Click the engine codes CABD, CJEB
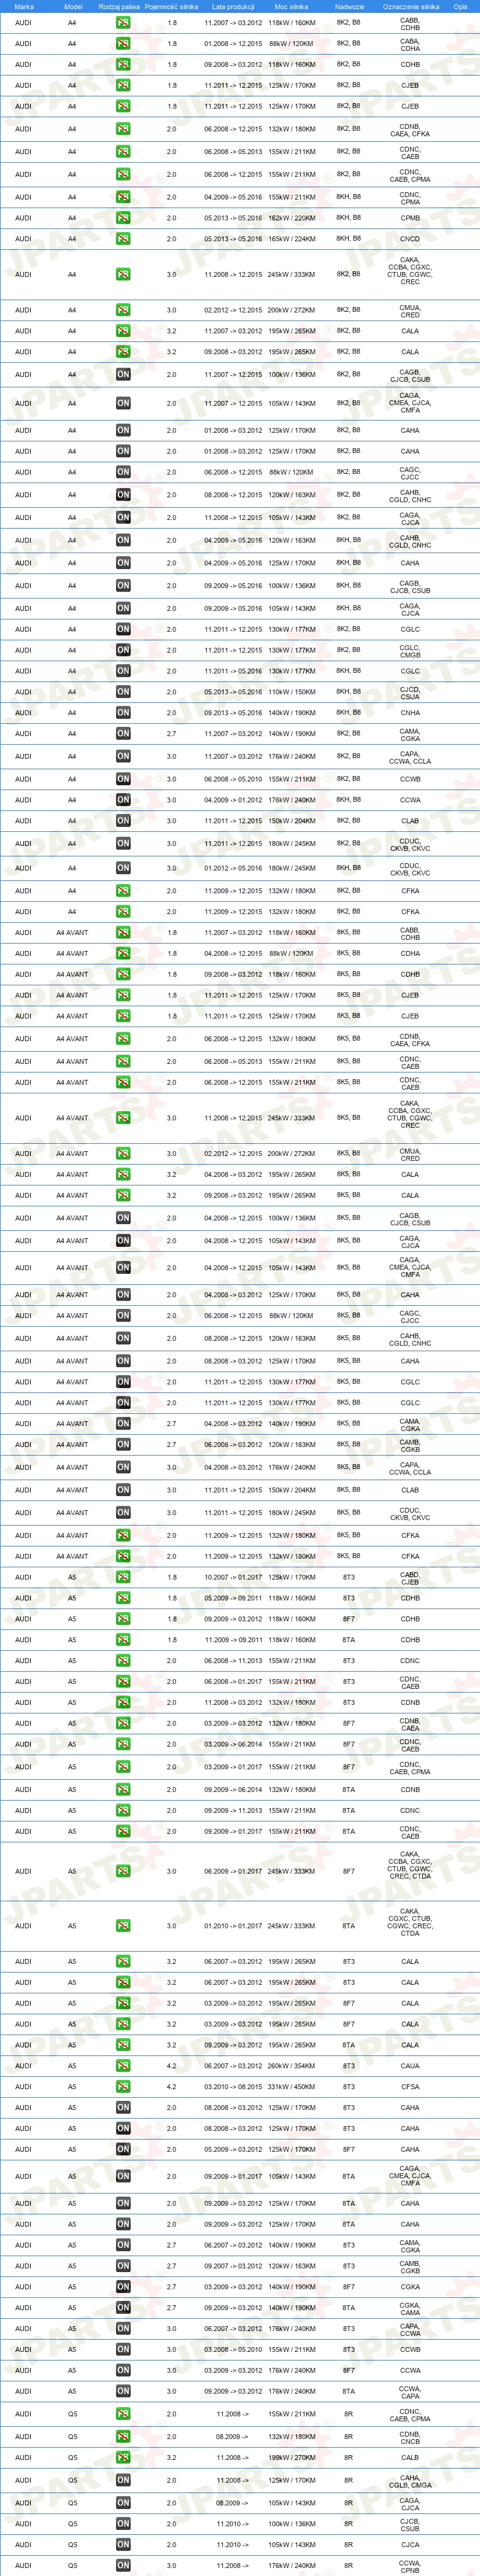This screenshot has width=480, height=2576. [410, 1578]
